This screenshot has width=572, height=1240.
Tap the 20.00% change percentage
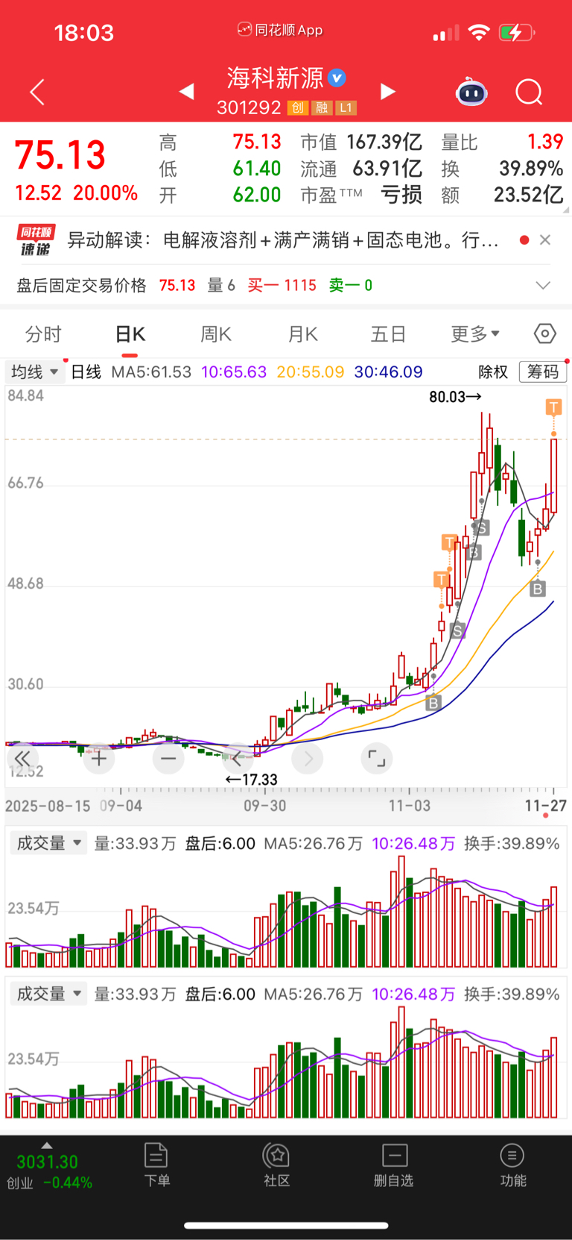click(x=106, y=193)
